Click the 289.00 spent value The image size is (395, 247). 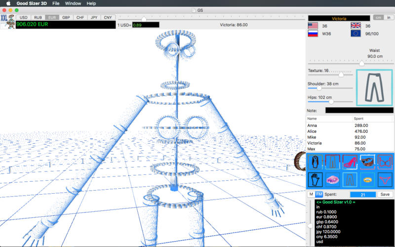pyautogui.click(x=361, y=125)
